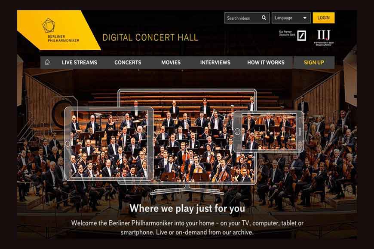Click the Berliner Philharmoniker logo text
The image size is (374, 249).
pos(64,39)
